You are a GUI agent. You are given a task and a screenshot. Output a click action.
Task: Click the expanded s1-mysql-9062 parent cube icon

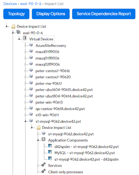[x=31, y=120]
